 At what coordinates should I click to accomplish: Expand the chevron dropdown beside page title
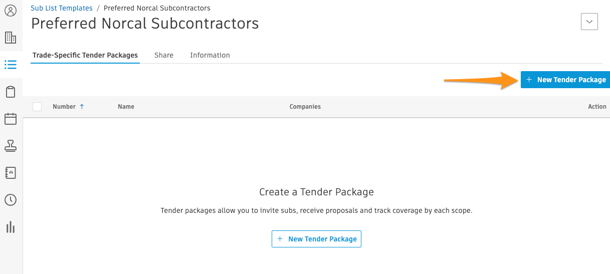(589, 22)
